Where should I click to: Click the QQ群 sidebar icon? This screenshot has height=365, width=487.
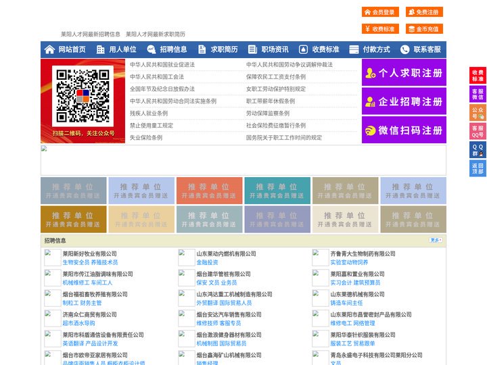point(478,150)
